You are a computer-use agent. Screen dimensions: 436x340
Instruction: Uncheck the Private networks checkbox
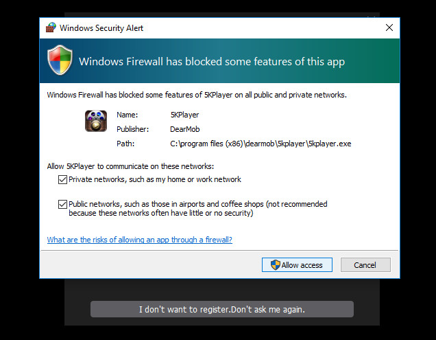point(62,179)
